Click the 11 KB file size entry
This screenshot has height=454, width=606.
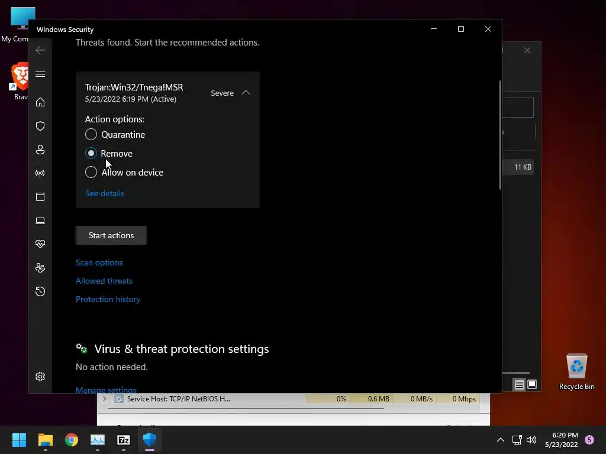[523, 167]
